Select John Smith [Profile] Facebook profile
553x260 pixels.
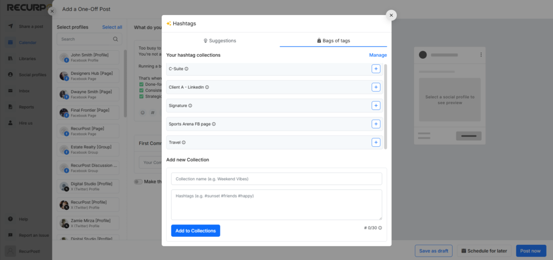[88, 57]
